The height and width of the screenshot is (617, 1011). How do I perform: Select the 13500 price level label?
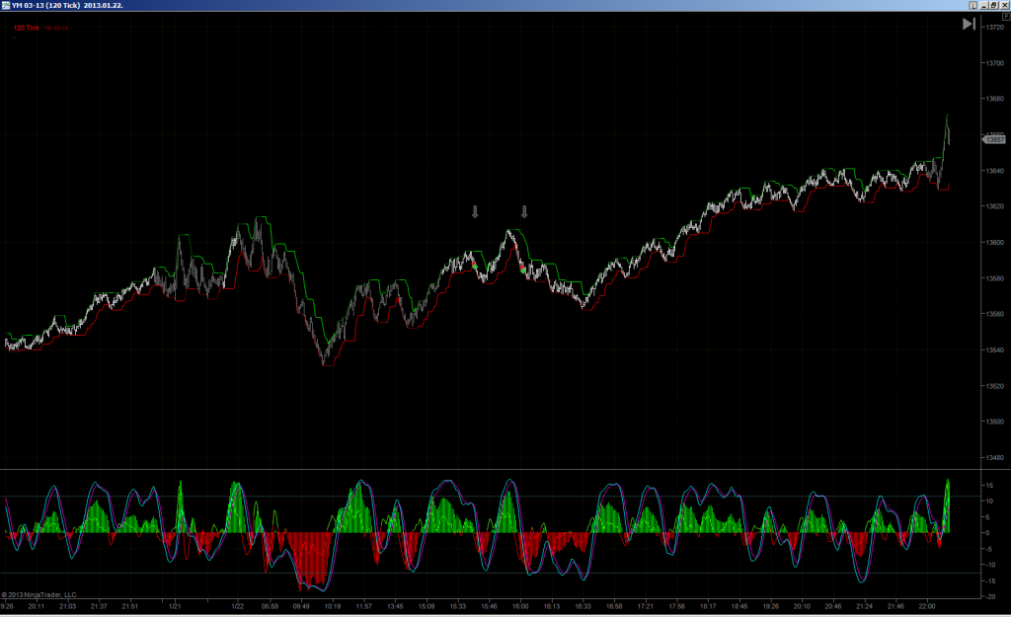(995, 422)
